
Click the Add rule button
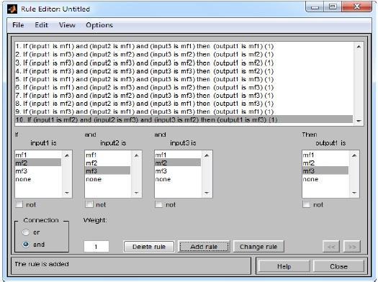[204, 247]
